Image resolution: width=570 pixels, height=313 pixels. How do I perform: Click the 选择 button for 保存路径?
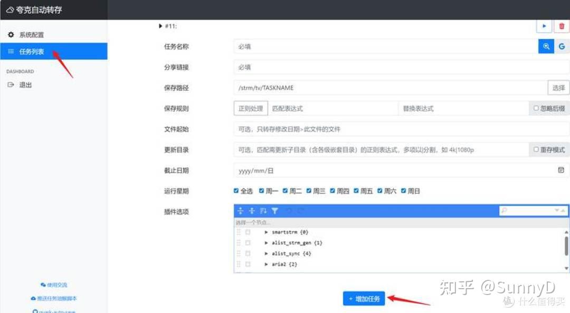(x=558, y=88)
